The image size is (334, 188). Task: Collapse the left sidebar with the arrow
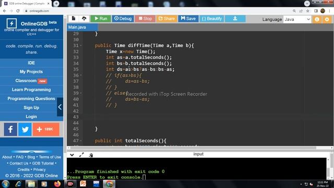pos(60,107)
